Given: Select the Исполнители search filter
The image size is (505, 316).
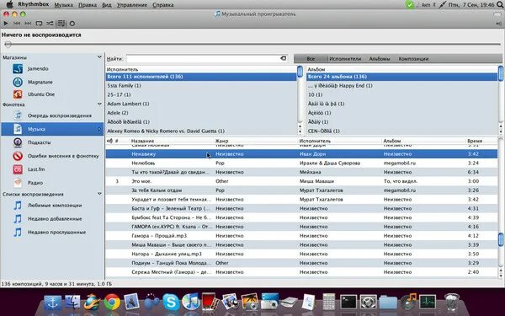Looking at the screenshot, I should coord(345,59).
